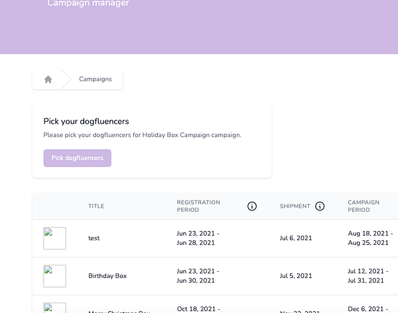The height and width of the screenshot is (313, 398).
Task: Click the Birthday Box campaign period dates
Action: (369, 276)
